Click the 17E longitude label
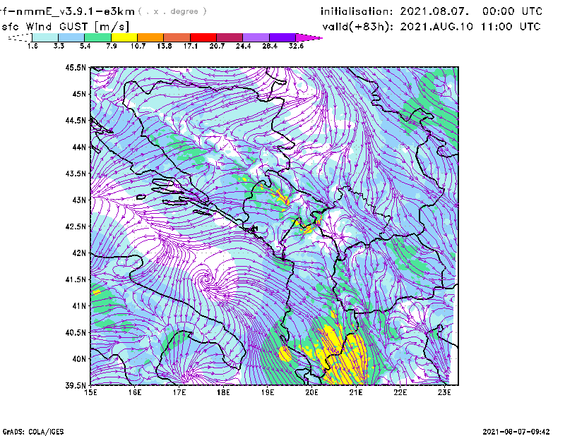Screen dimensions: 565x436 click(179, 392)
